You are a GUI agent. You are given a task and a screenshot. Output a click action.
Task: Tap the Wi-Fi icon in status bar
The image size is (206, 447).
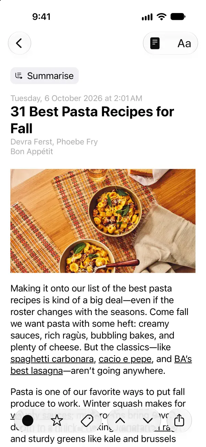coord(160,16)
